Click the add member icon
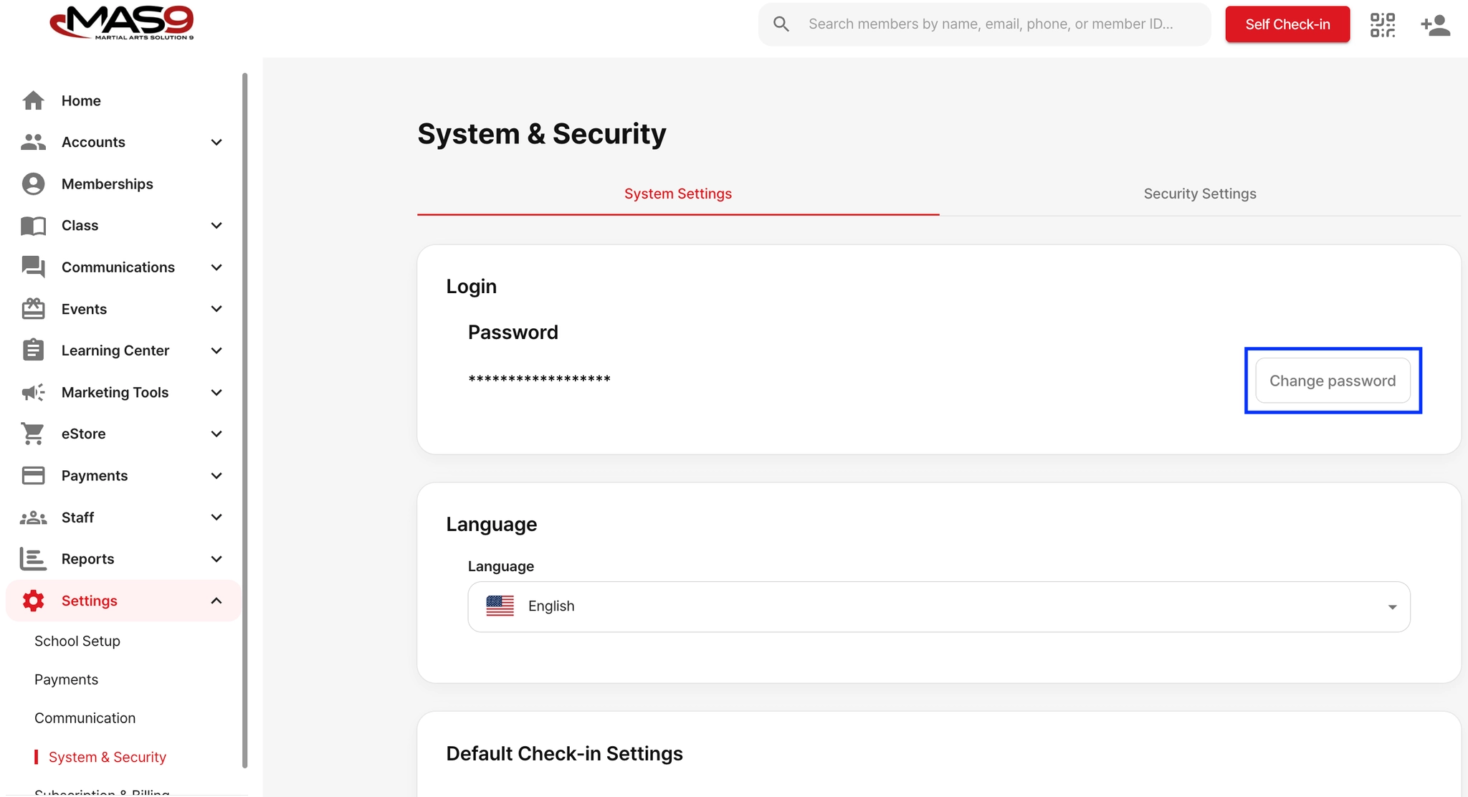The image size is (1468, 797). [x=1436, y=24]
